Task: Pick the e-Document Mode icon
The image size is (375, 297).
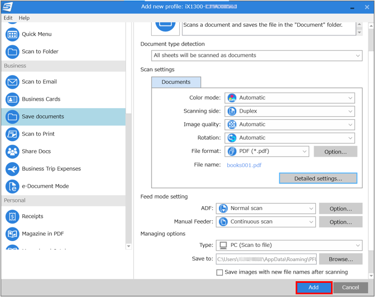Action: pos(12,187)
